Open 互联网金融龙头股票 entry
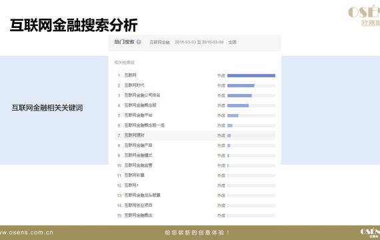The width and height of the screenshot is (380, 240). click(142, 195)
